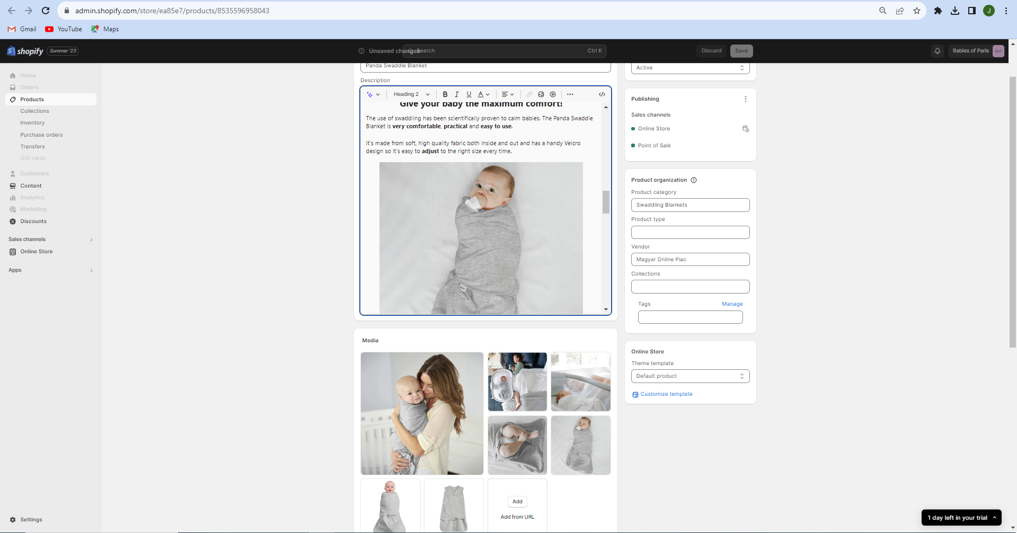The height and width of the screenshot is (533, 1017).
Task: Apply bold formatting in description editor
Action: 445,94
